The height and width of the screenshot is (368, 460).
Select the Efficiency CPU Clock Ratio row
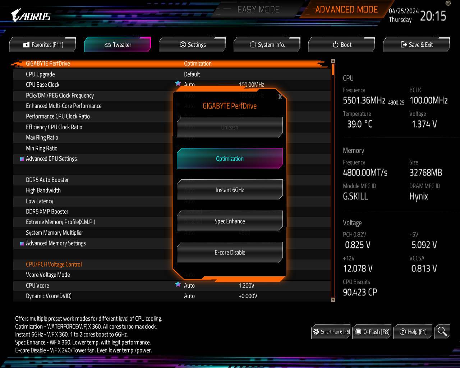[x=172, y=127]
